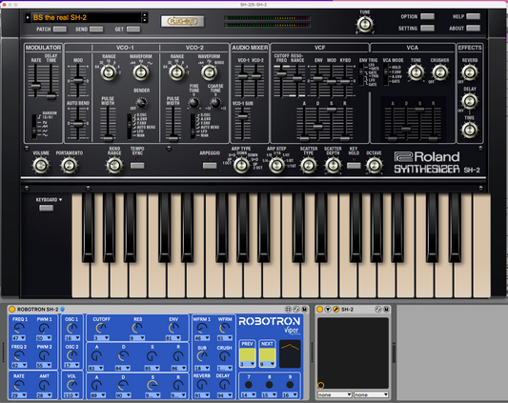Toggle SH-2 device activator circle
This screenshot has height=403, width=508.
pos(319,309)
